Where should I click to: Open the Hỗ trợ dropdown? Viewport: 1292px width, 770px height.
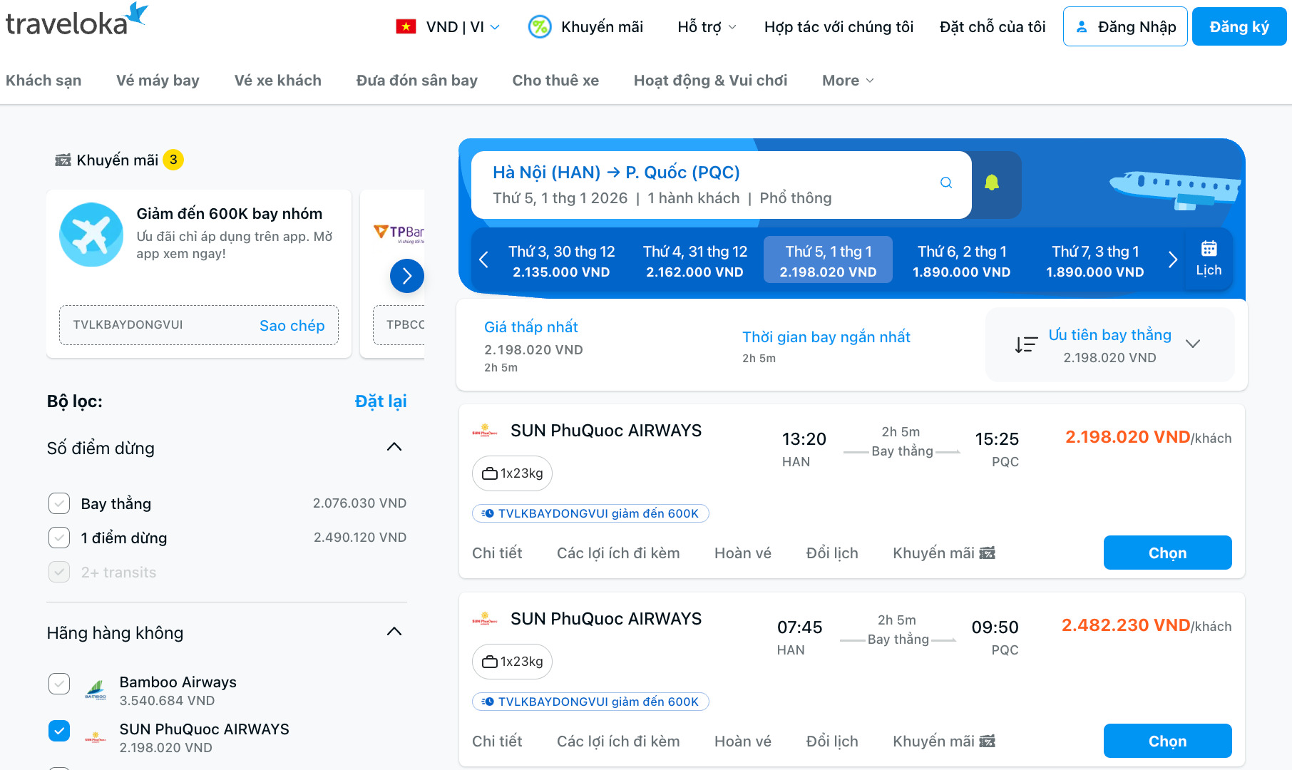click(705, 26)
